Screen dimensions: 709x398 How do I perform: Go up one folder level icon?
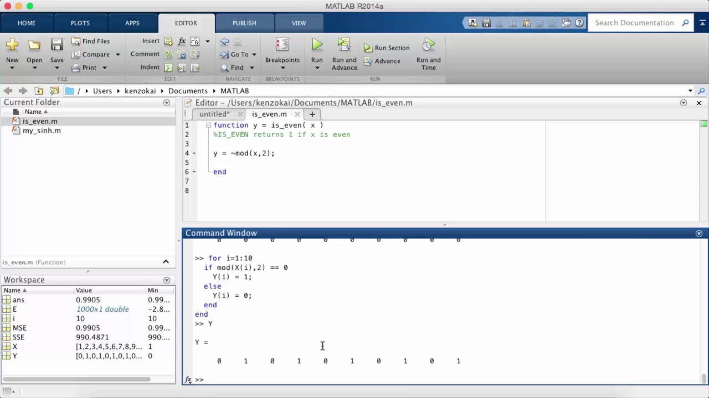pos(39,91)
